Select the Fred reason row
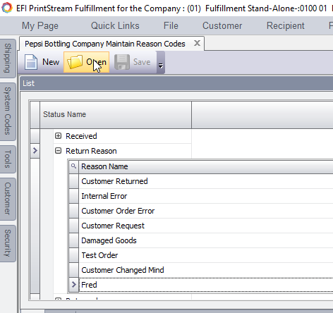Screen dimensions: 333x313 coord(206,285)
